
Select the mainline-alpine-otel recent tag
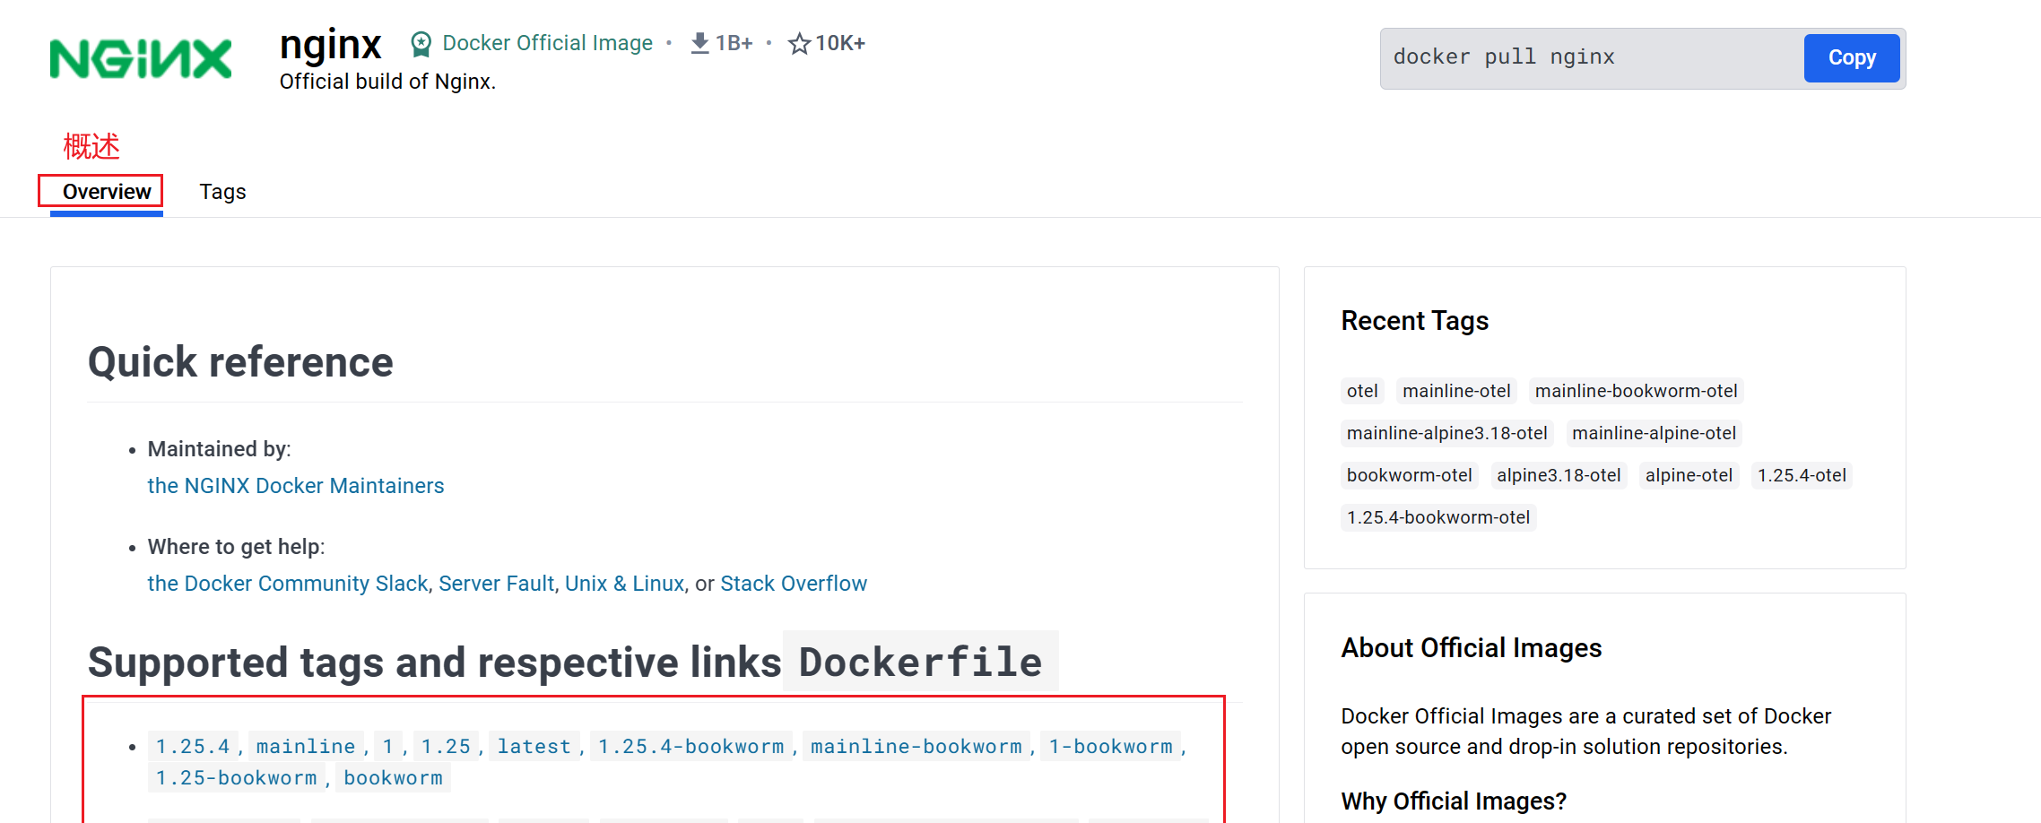pos(1654,433)
